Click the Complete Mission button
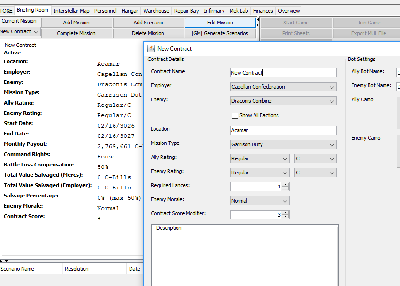 (x=77, y=33)
